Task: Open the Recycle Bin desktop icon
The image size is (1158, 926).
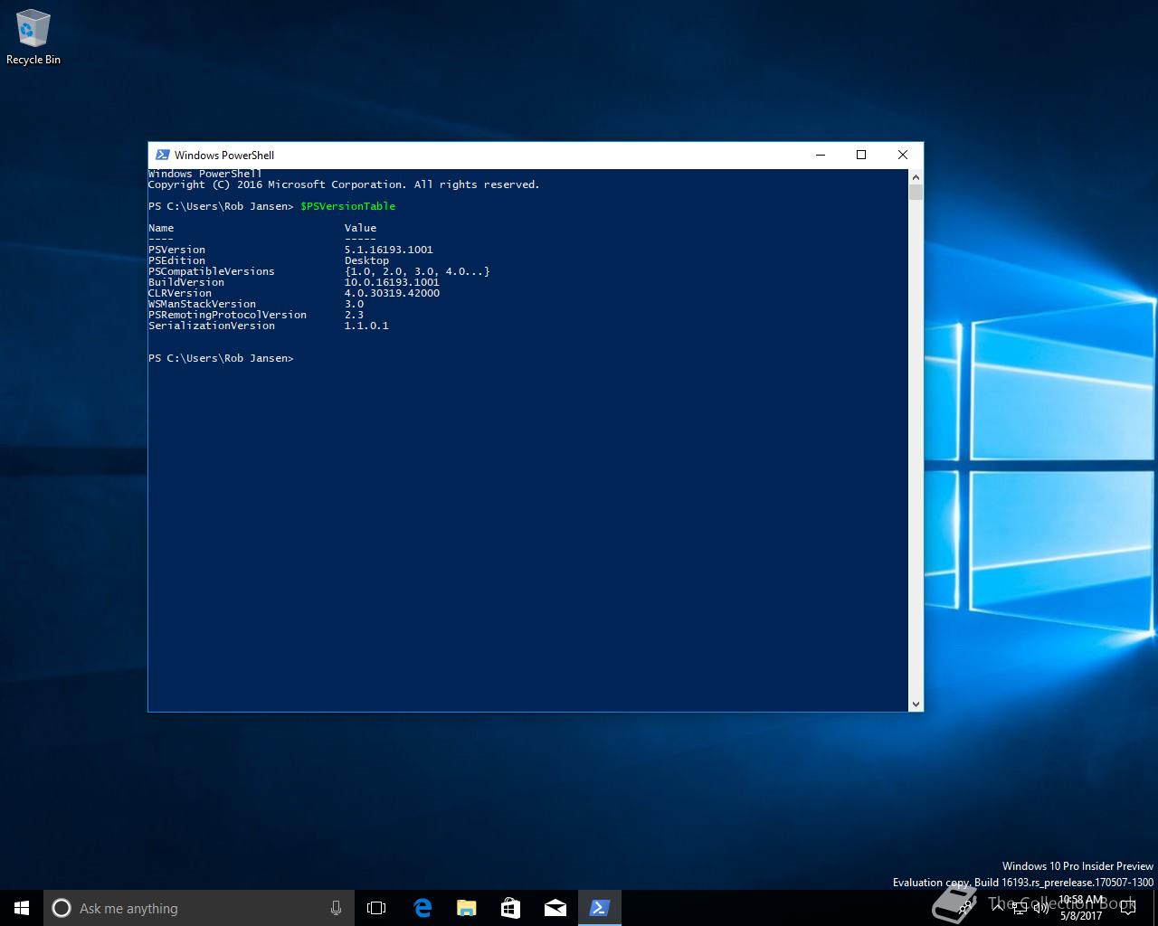Action: (33, 38)
